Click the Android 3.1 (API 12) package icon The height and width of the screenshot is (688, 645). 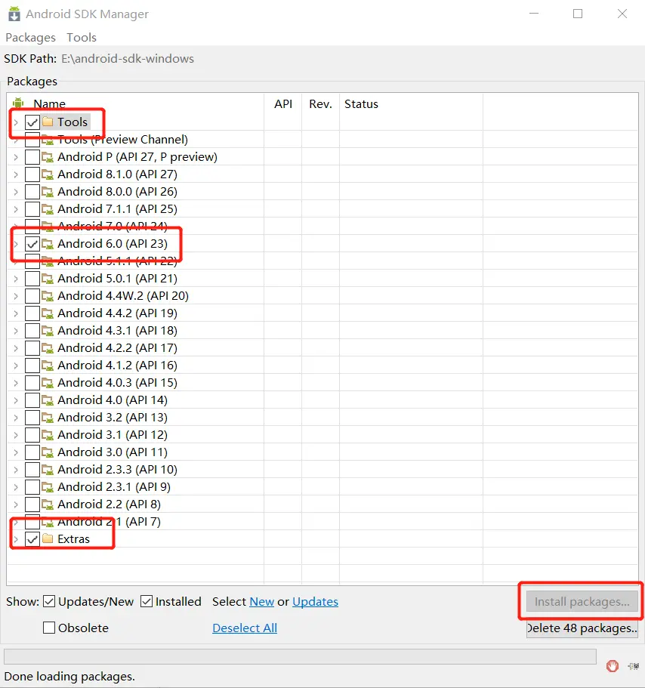click(48, 434)
